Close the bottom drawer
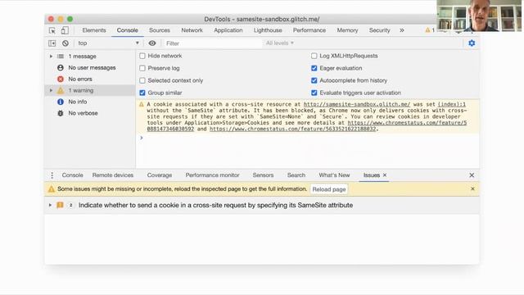The image size is (524, 295). 472,175
